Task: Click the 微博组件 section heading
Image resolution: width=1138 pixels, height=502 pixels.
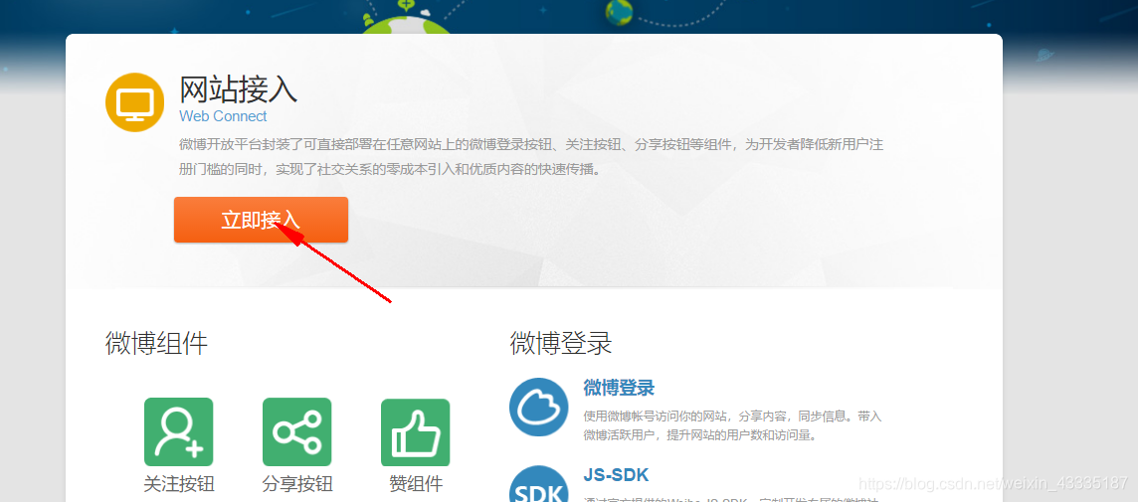Action: (156, 343)
